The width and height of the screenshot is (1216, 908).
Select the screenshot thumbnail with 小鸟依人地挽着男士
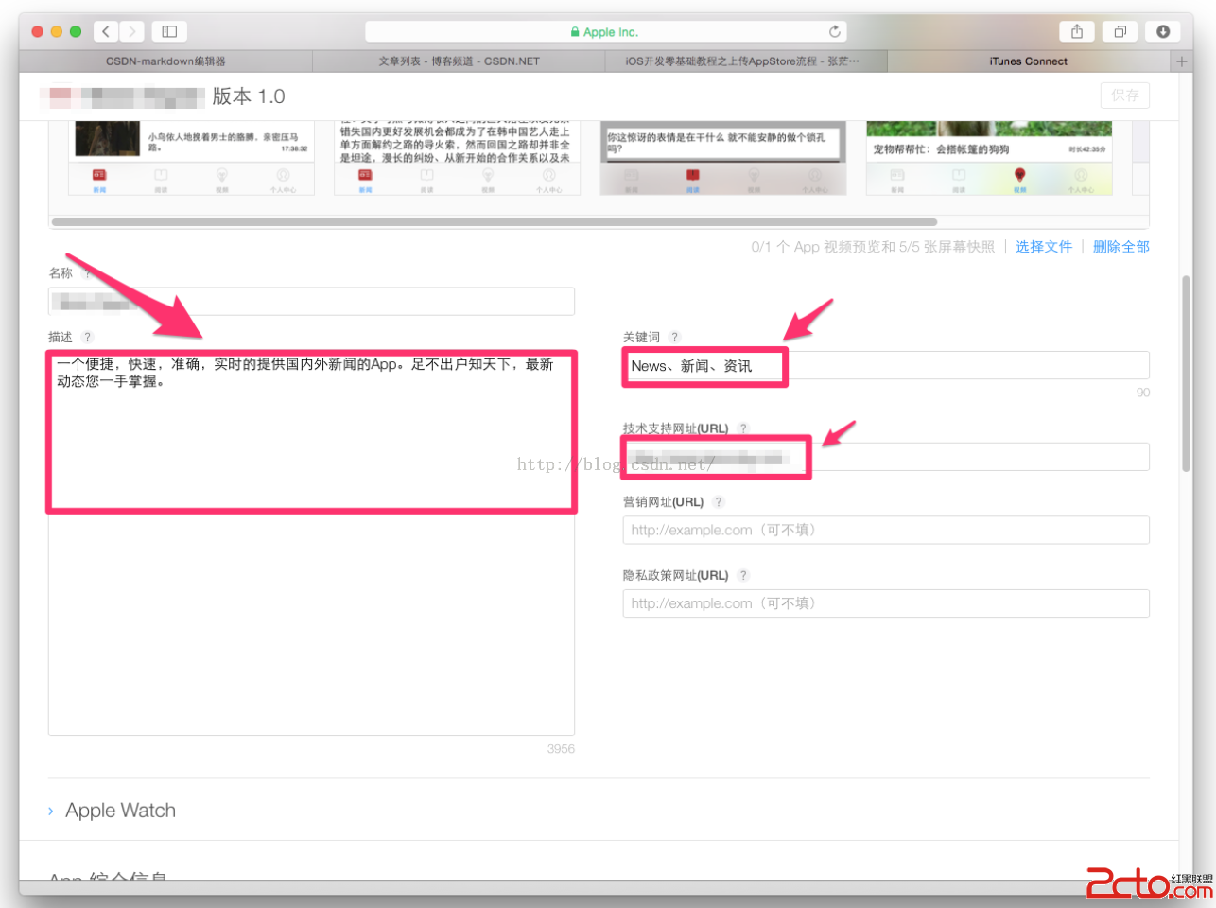191,158
